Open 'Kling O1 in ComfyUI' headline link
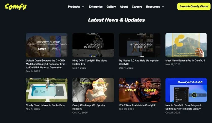Screen dimensions: 212x123 [90, 62]
